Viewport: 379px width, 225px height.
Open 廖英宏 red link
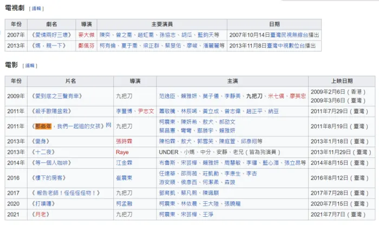pyautogui.click(x=298, y=96)
